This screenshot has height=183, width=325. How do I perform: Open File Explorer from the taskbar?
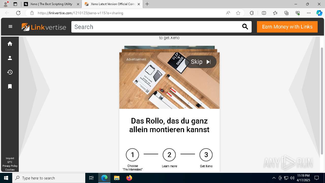117,178
